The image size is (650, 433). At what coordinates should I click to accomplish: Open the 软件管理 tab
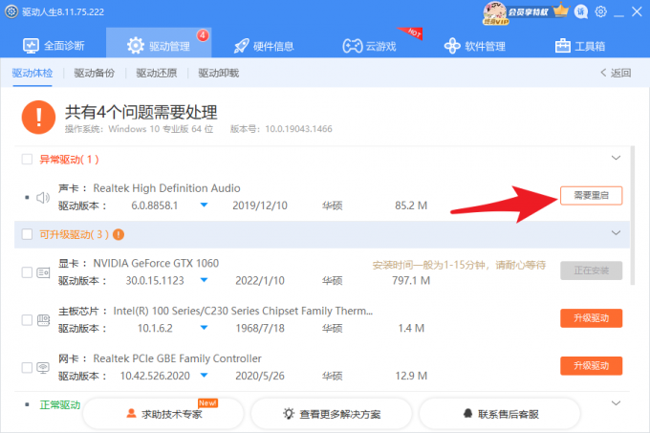(x=475, y=46)
